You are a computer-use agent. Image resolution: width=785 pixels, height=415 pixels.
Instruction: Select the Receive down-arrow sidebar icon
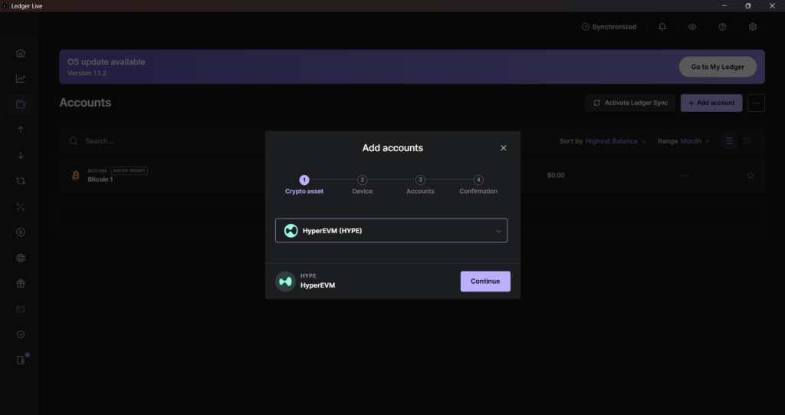[21, 155]
